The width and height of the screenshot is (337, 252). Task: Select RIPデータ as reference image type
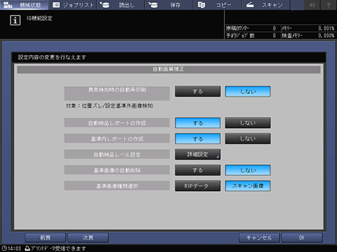pos(198,186)
